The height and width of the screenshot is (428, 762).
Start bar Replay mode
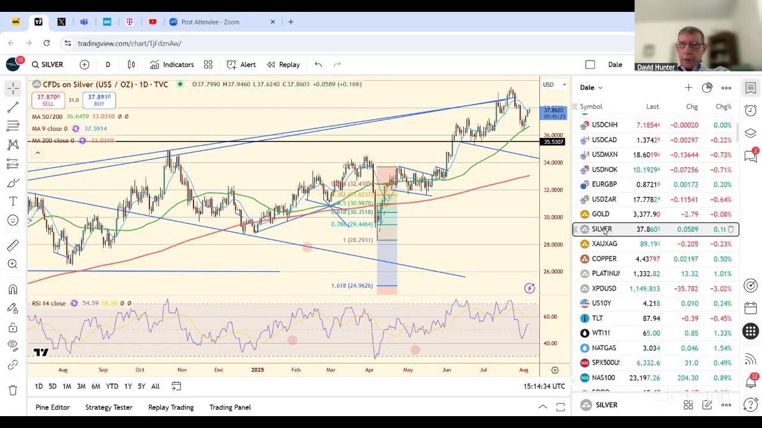pyautogui.click(x=283, y=64)
